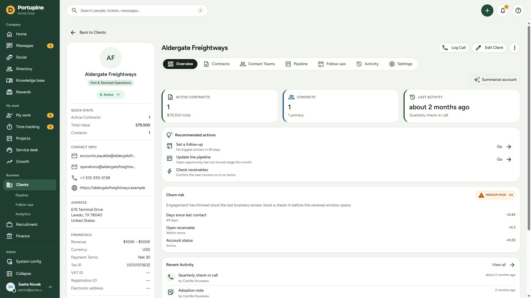Click the green plus create button
Screen dimensions: 531x298
pyautogui.click(x=487, y=10)
